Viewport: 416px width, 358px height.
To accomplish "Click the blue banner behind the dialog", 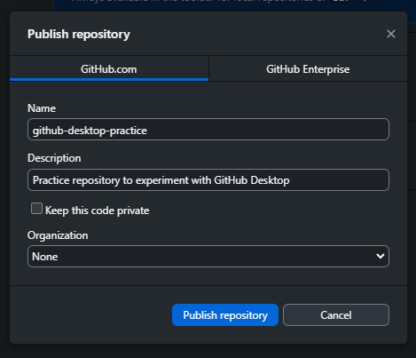I will 231,5.
